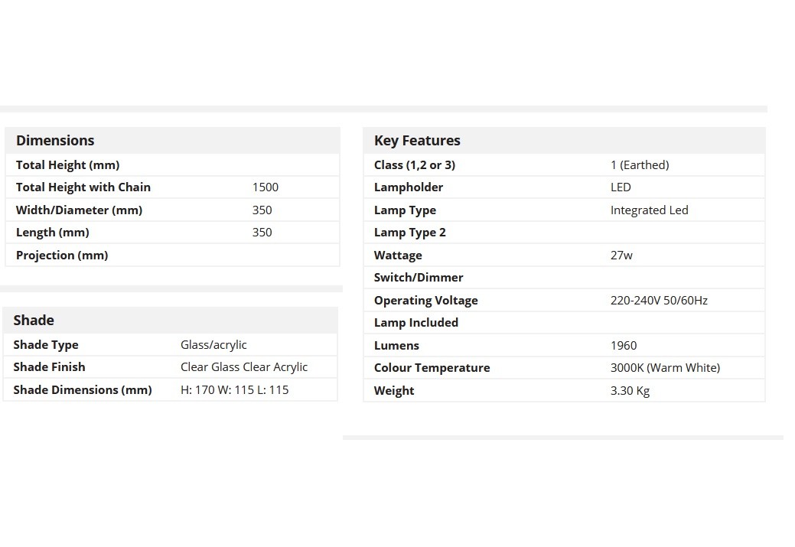
Task: Select the Projection (mm) row
Action: [172, 255]
